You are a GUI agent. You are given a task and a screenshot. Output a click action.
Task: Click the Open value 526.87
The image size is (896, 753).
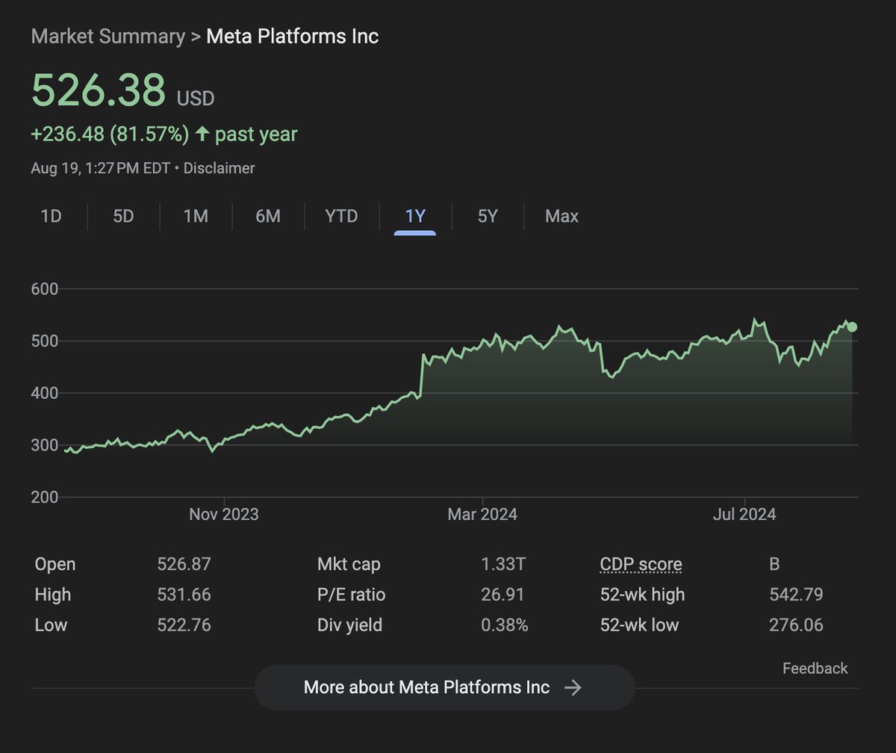(184, 564)
